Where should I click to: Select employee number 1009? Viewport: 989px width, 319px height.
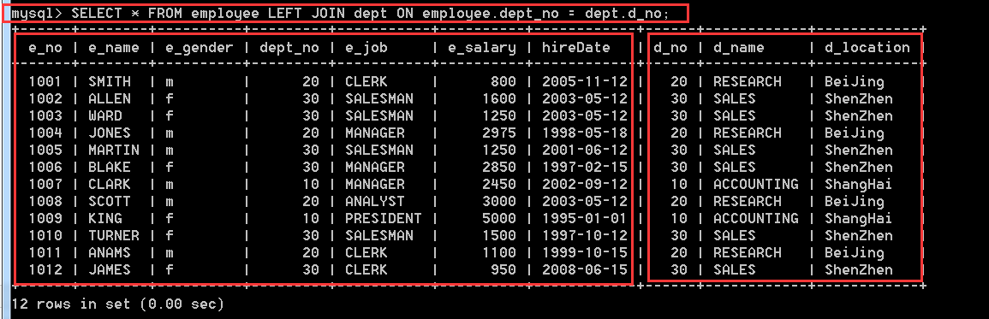(45, 218)
